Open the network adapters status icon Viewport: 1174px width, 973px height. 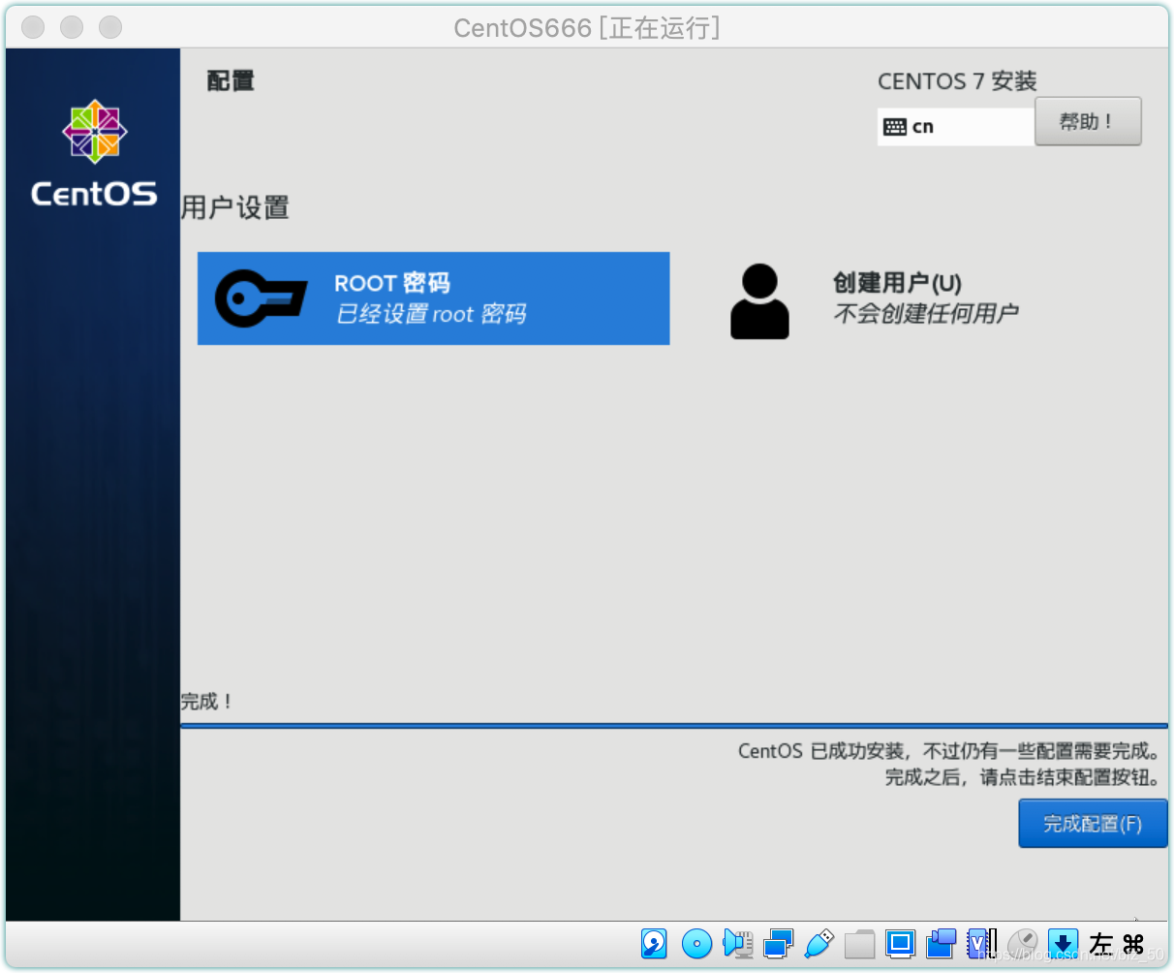pos(779,943)
